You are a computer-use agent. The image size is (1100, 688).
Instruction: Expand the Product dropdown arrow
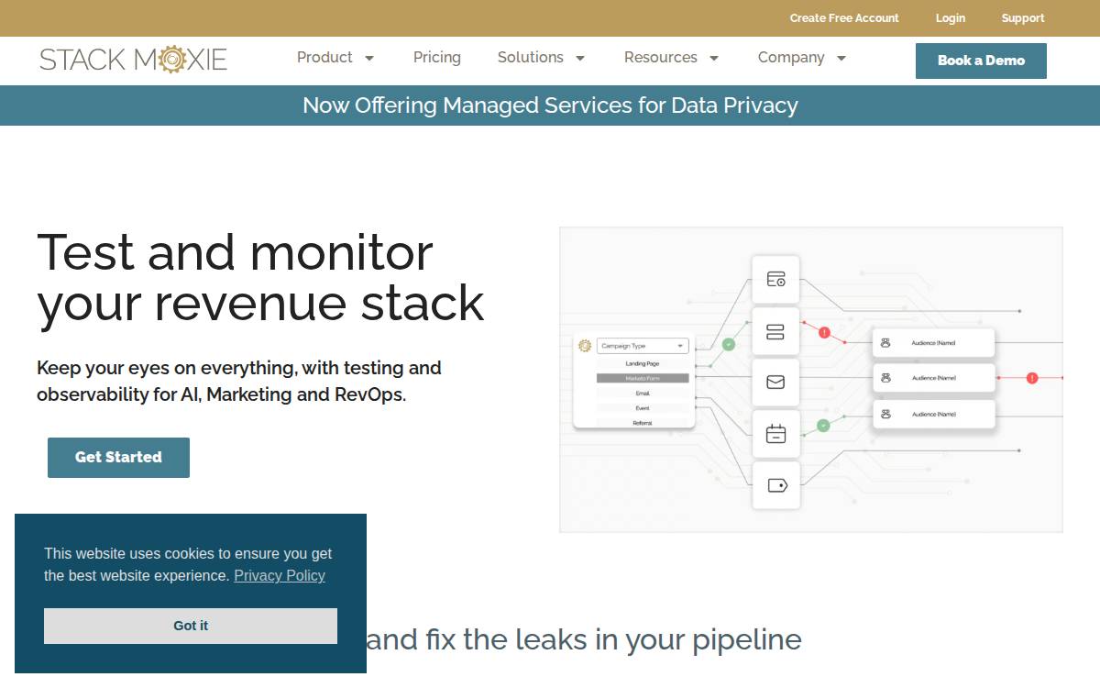pyautogui.click(x=369, y=58)
